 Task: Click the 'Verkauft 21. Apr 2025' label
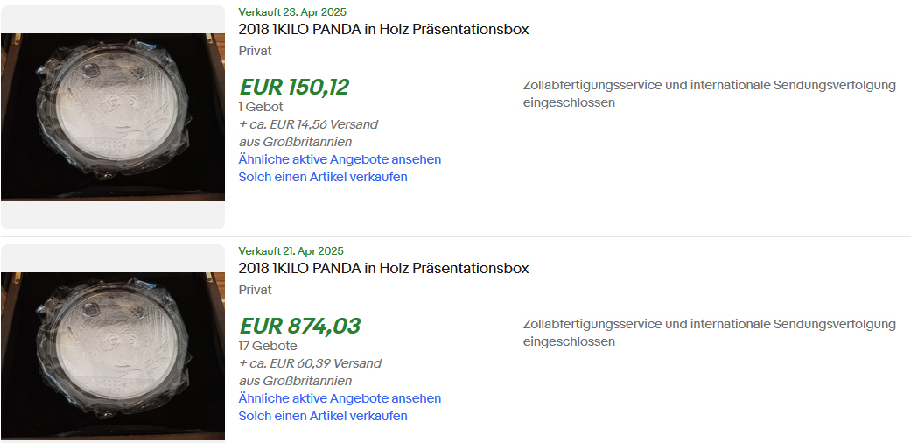click(x=291, y=250)
